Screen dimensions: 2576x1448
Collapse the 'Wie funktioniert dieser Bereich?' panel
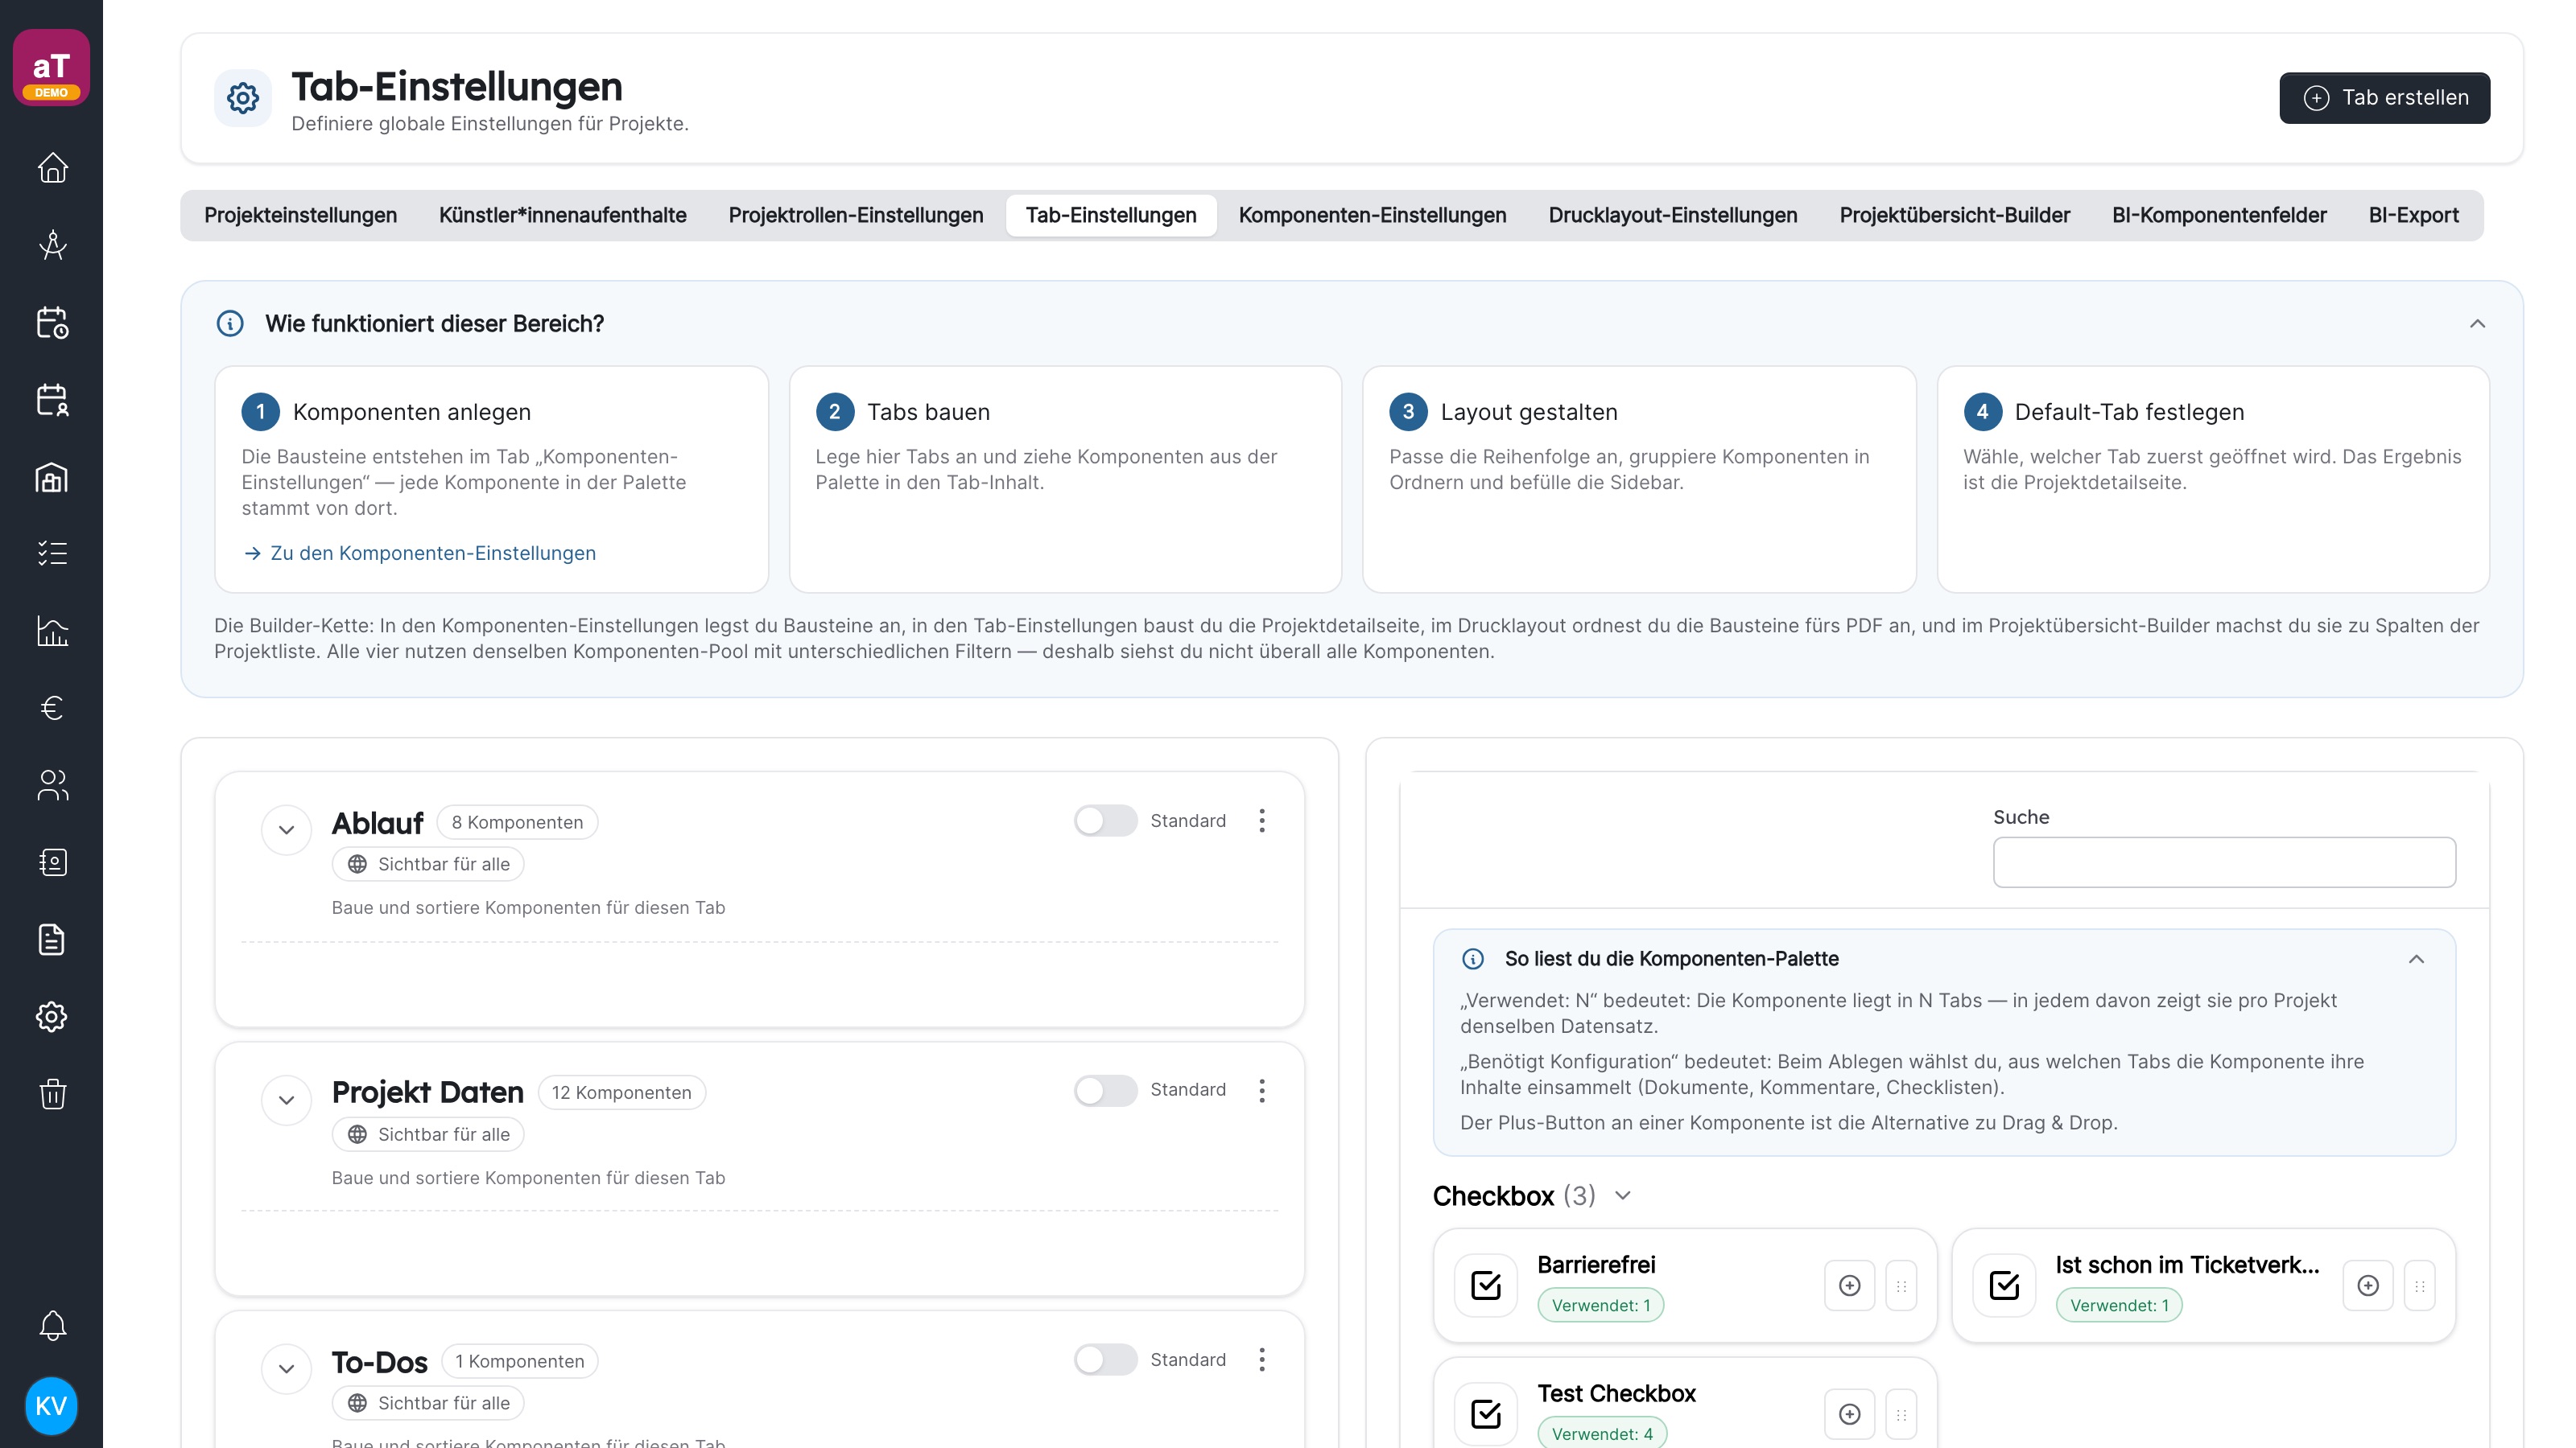2477,323
